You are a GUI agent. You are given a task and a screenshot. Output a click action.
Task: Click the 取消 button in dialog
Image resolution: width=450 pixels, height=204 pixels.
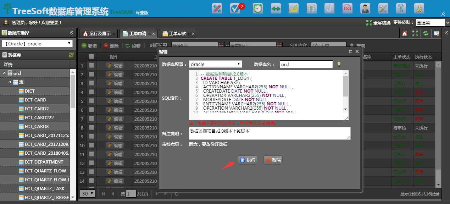click(x=273, y=160)
